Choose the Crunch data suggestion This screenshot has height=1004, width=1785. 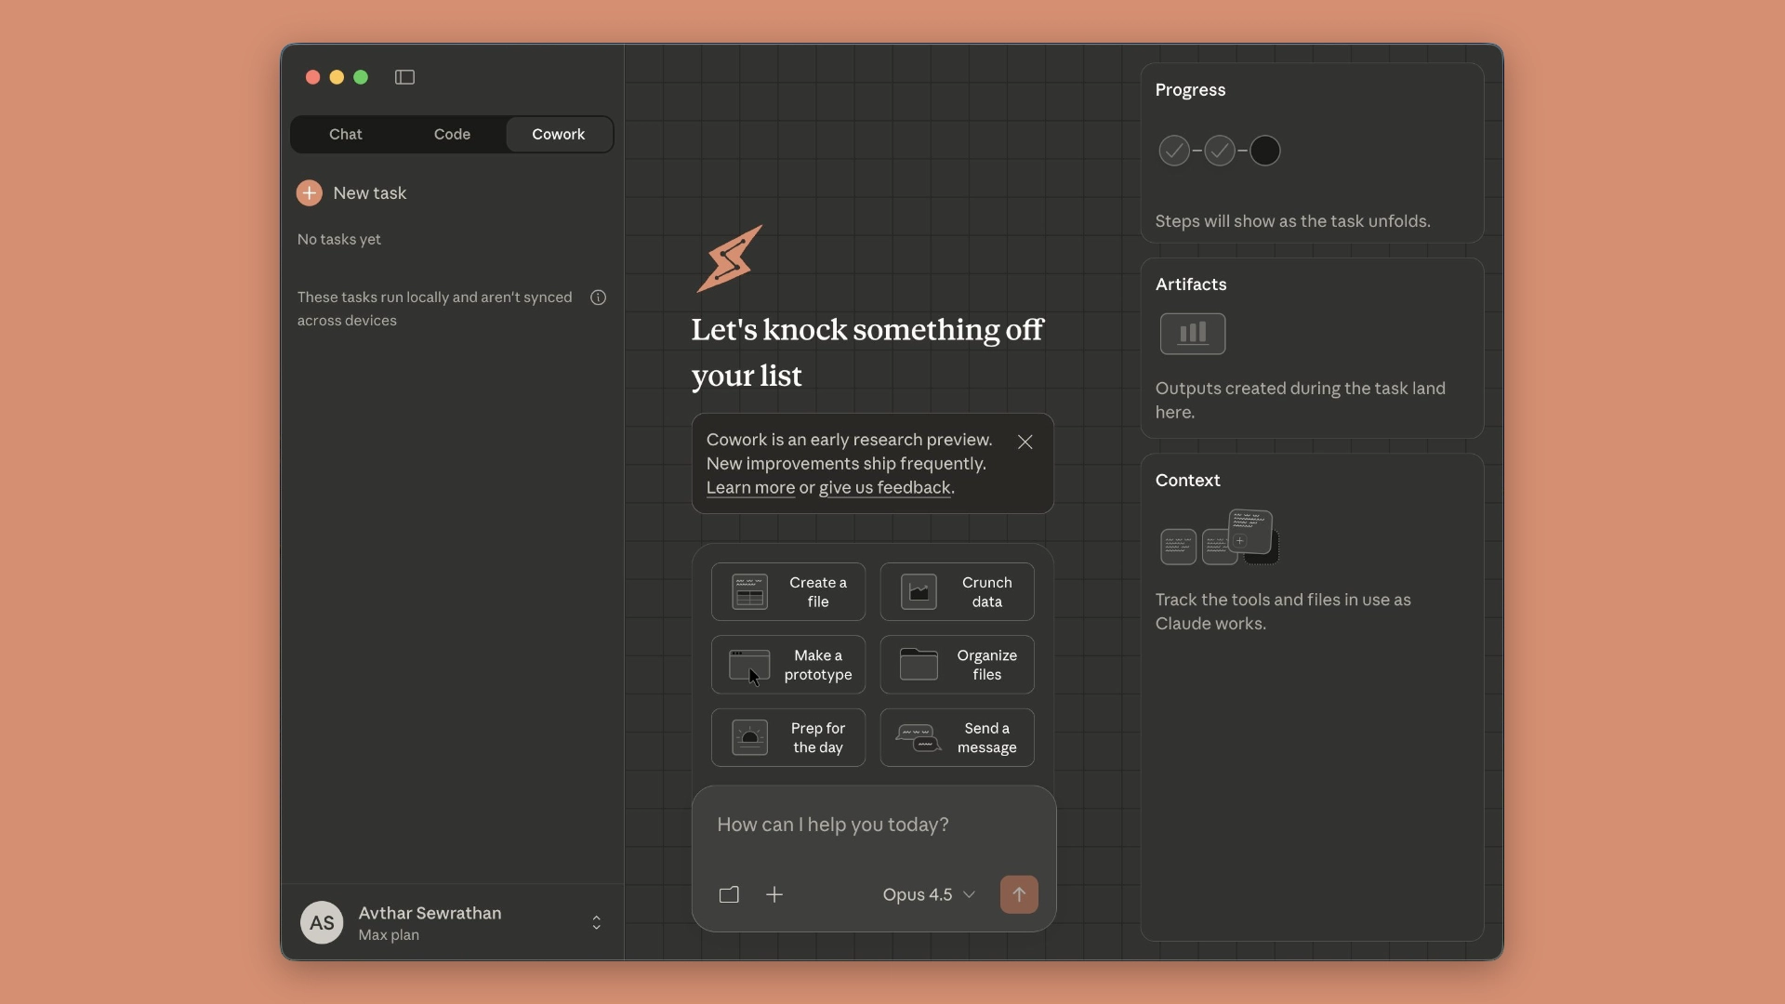pyautogui.click(x=957, y=592)
